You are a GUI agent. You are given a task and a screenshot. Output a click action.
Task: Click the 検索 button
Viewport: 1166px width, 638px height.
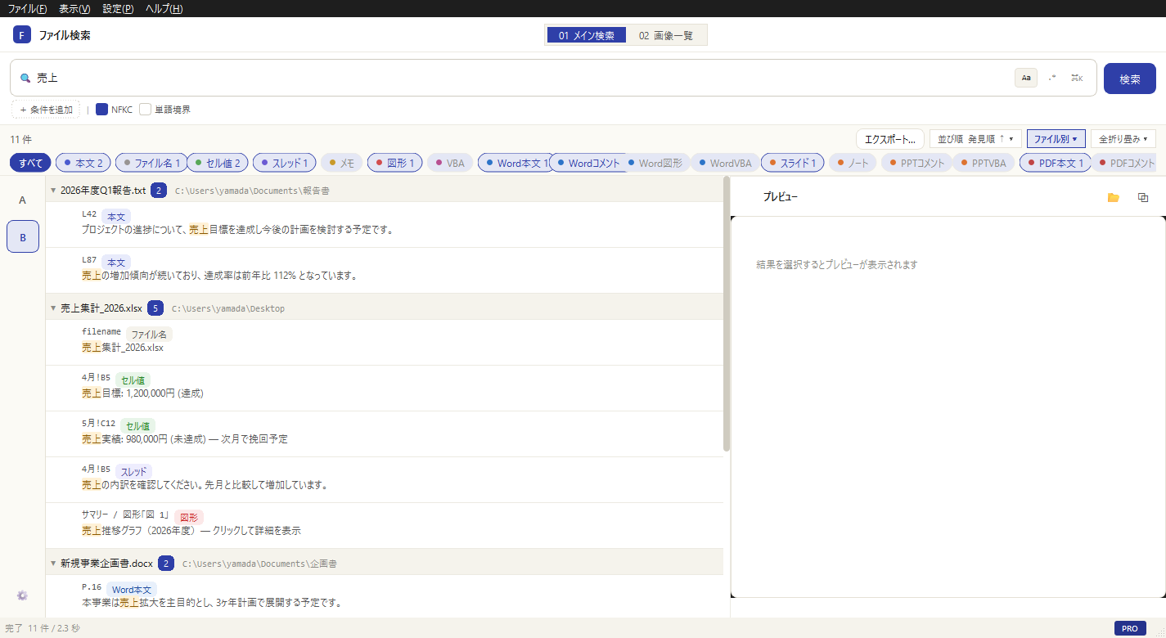pos(1130,79)
